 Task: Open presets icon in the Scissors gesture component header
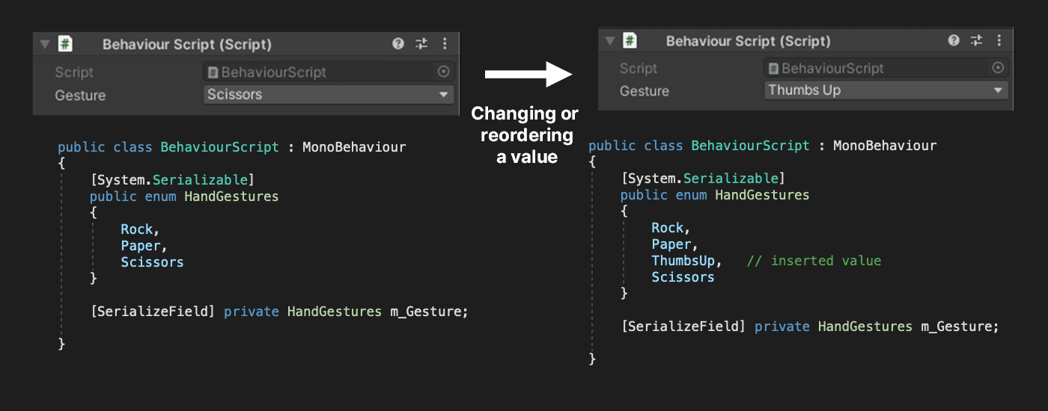coord(421,44)
